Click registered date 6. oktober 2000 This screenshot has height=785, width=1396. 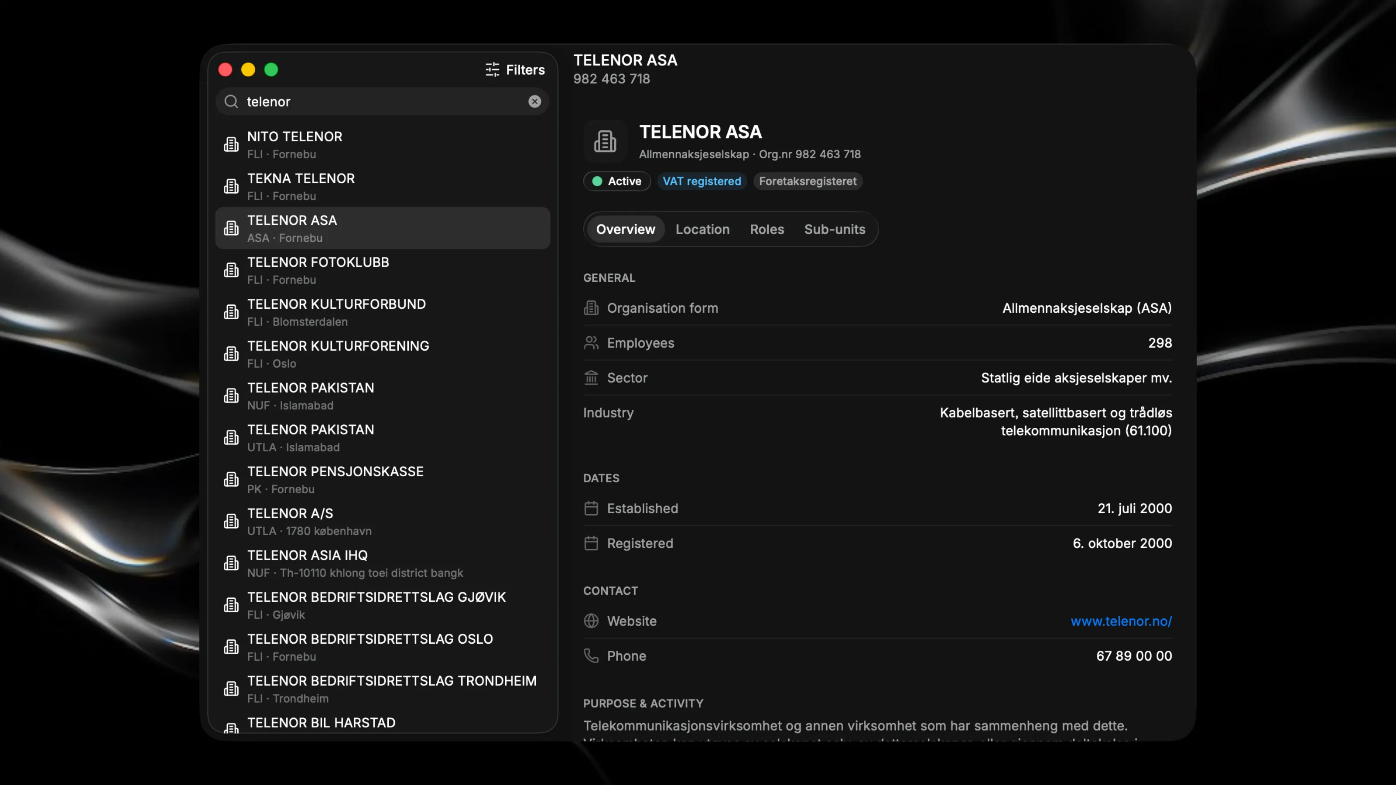(x=1122, y=543)
